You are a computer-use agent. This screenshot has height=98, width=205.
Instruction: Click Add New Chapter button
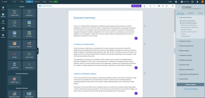pyautogui.click(x=190, y=85)
